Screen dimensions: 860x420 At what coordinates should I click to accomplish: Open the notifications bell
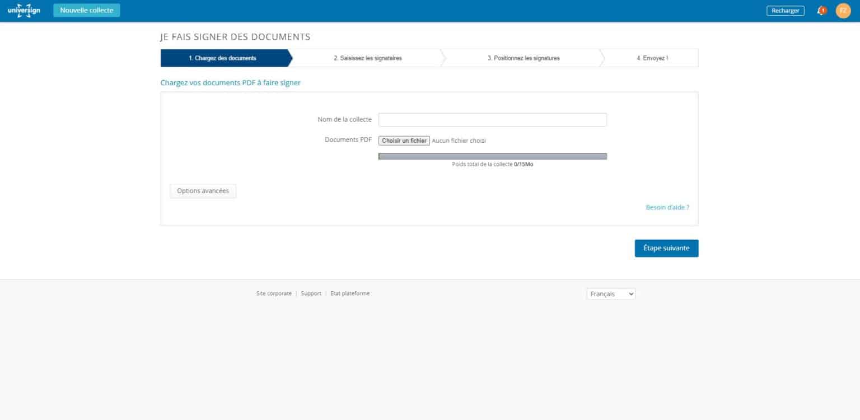click(x=820, y=10)
